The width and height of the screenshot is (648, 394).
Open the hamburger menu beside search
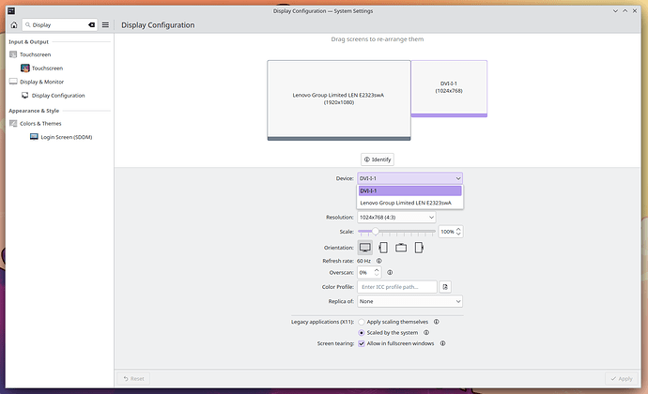(x=105, y=25)
